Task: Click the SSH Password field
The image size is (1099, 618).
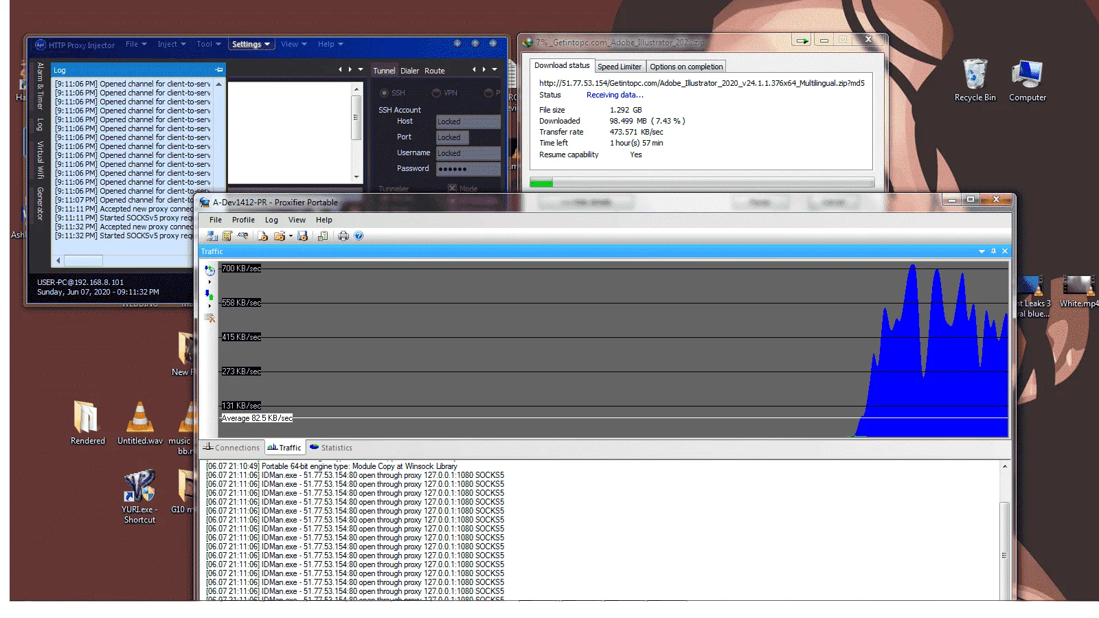Action: tap(468, 169)
